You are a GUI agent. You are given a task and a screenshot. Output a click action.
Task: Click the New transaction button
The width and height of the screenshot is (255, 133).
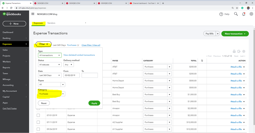235,34
